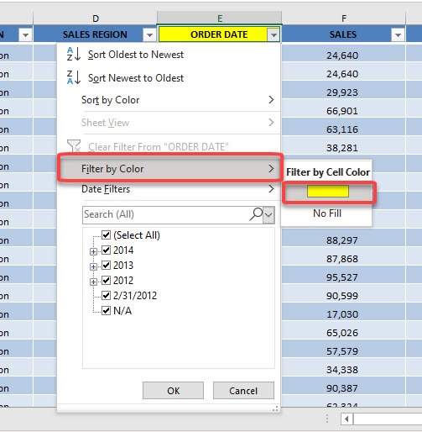Expand the 2014 date tree node
Viewport: 422px width, 432px height.
pyautogui.click(x=93, y=251)
